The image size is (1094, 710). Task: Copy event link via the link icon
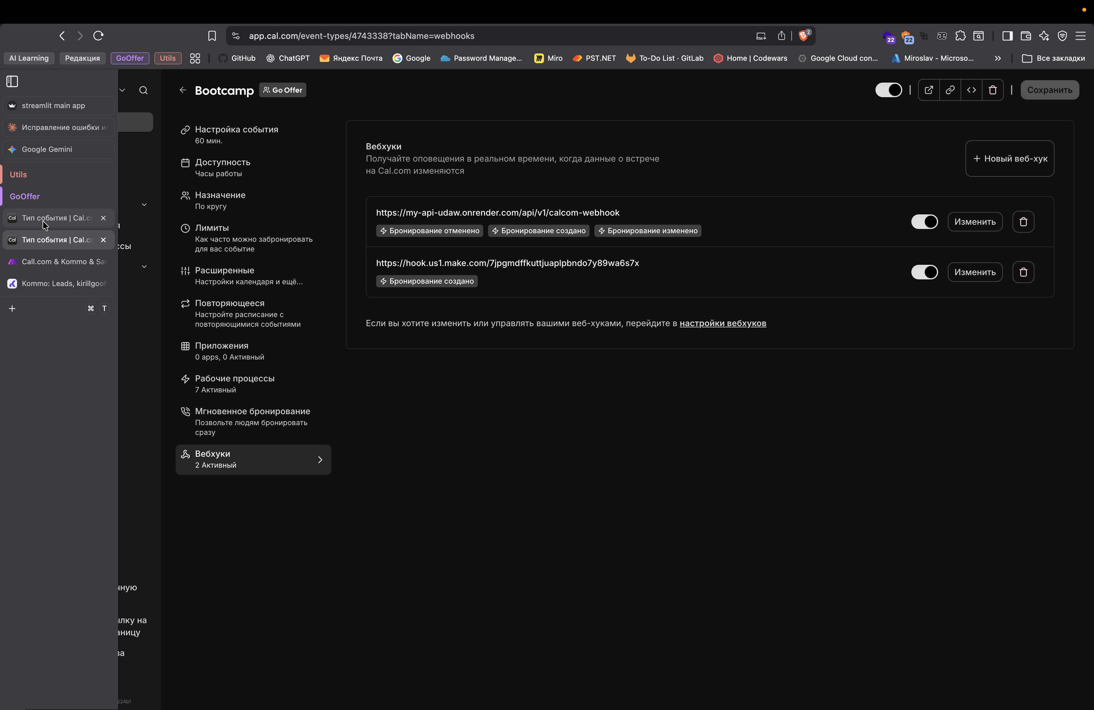950,90
